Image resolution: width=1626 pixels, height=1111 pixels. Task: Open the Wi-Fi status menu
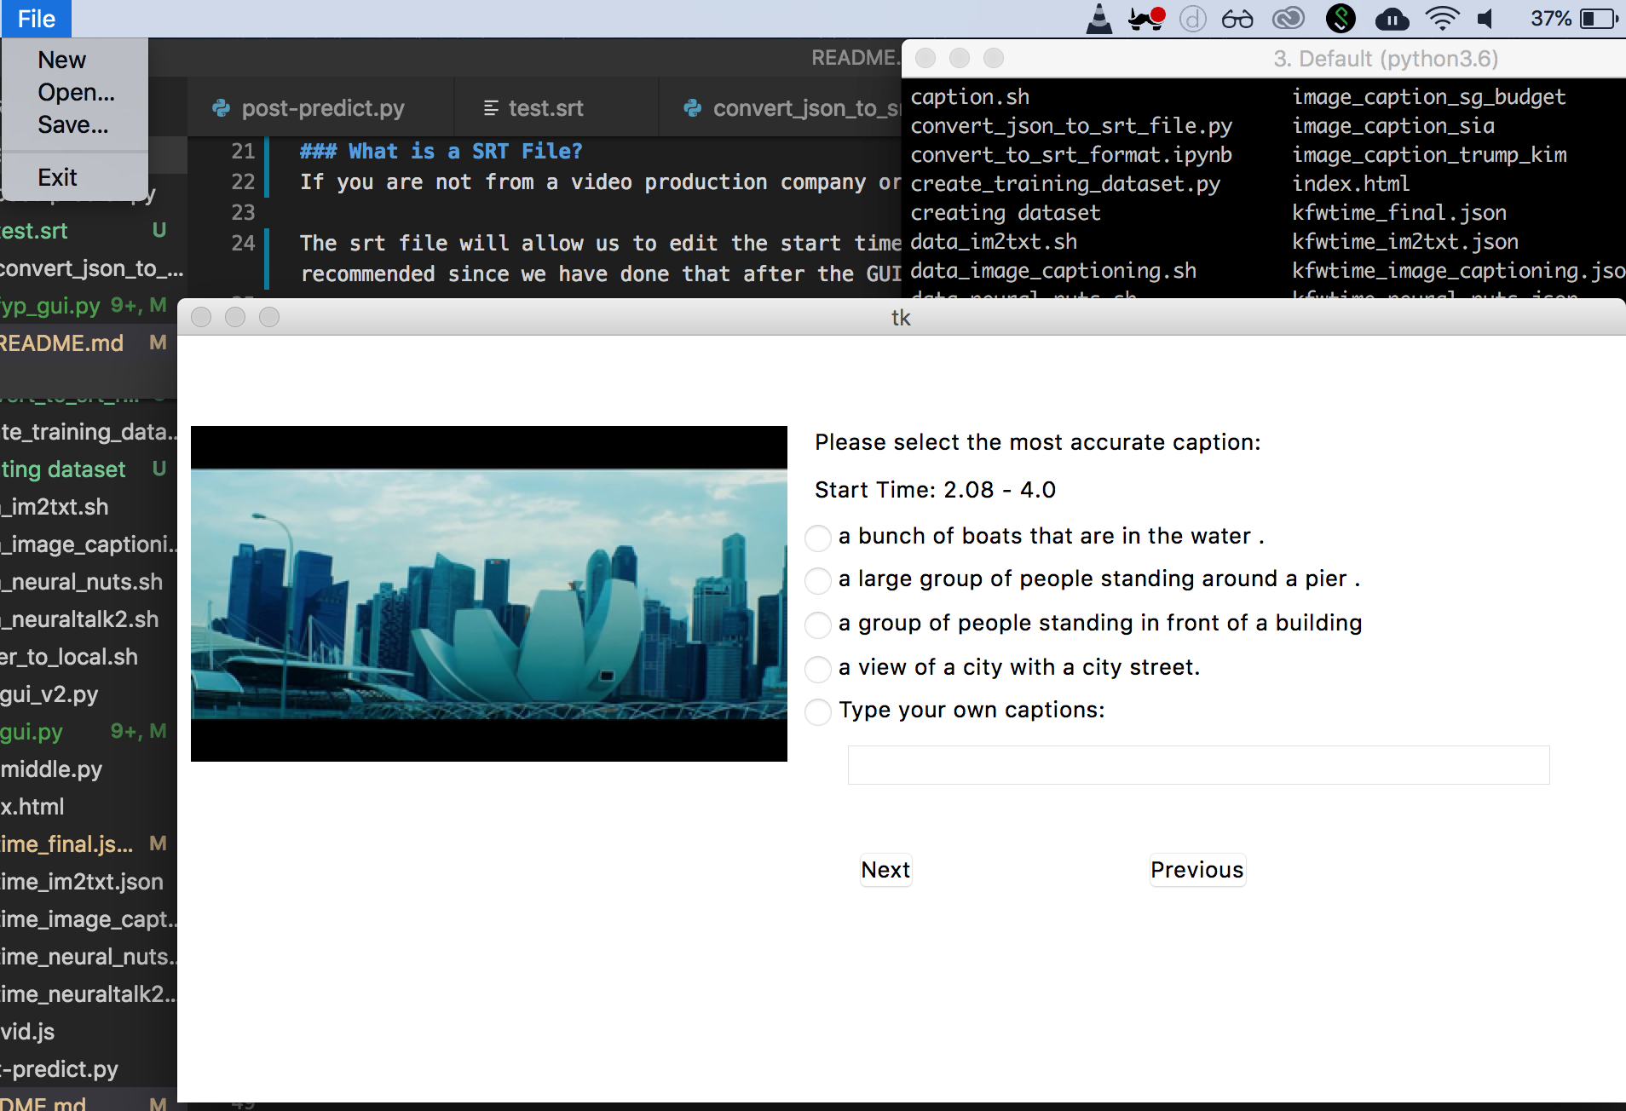click(x=1442, y=19)
